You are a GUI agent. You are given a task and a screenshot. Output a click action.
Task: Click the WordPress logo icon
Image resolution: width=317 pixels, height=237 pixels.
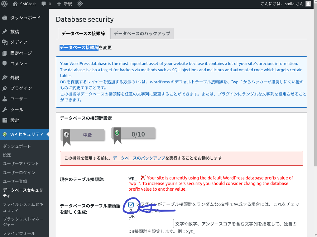pos(4,4)
